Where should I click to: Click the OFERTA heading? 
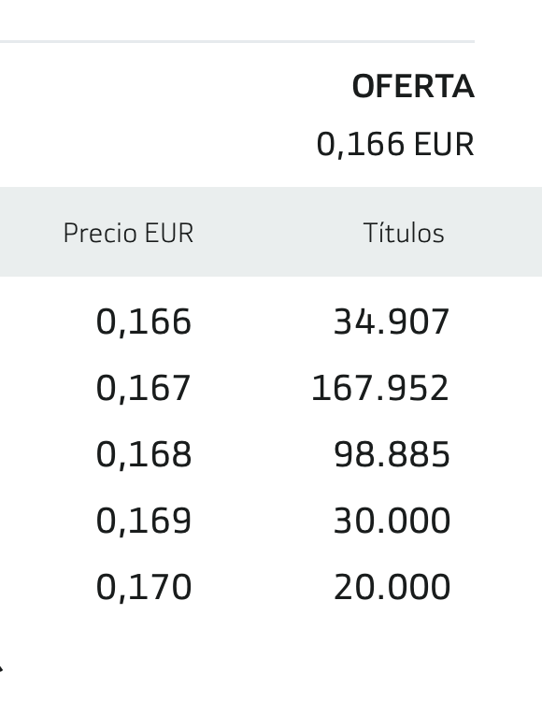pyautogui.click(x=413, y=87)
